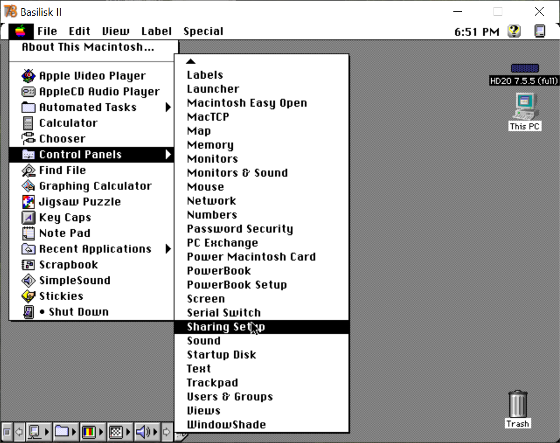Choose Monitors & Sound
This screenshot has width=560, height=443.
click(x=262, y=173)
